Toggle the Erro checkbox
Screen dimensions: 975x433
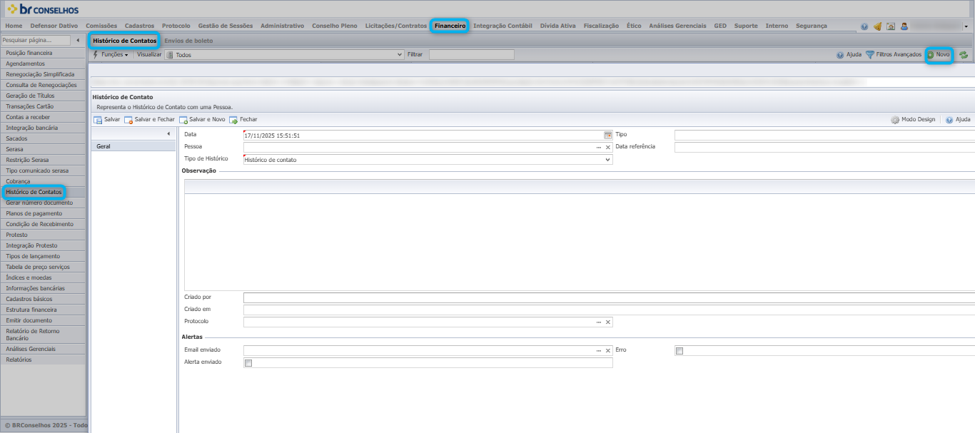click(x=680, y=351)
